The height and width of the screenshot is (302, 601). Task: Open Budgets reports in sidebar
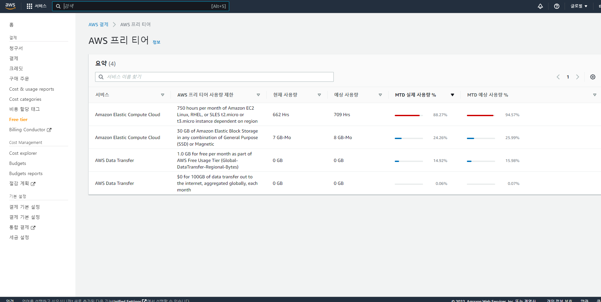click(x=26, y=173)
